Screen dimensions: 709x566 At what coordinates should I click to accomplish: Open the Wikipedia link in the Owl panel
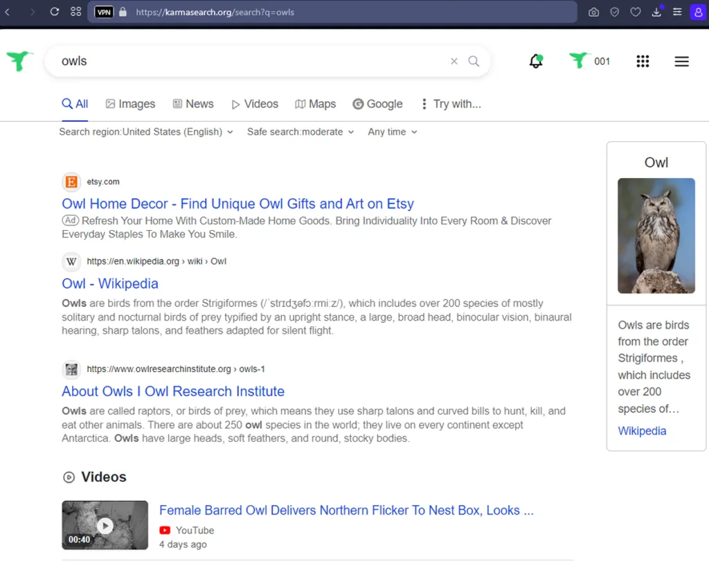click(x=642, y=431)
